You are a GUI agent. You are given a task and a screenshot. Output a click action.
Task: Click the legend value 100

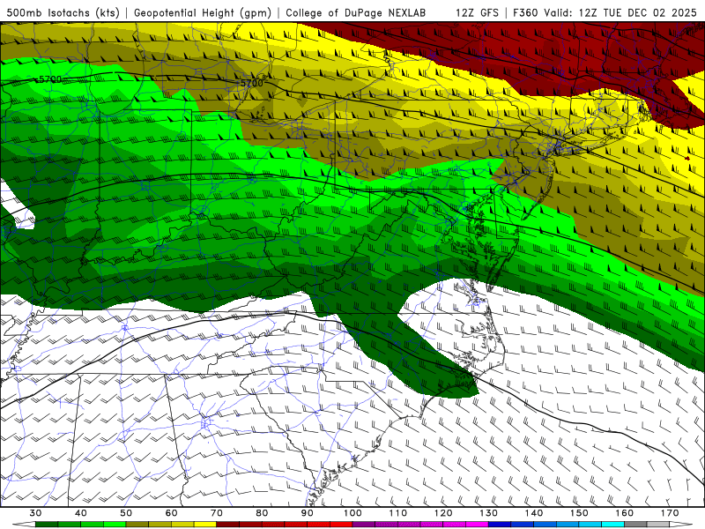coord(353,513)
